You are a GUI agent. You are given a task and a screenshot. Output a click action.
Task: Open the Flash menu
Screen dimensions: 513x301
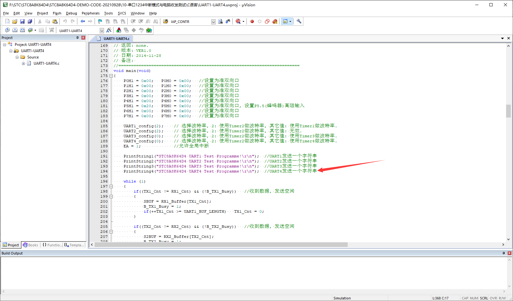[x=57, y=13]
